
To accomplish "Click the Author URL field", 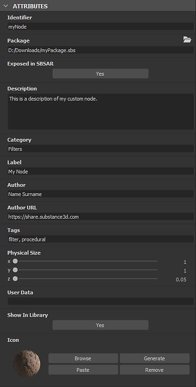I will 101,217.
